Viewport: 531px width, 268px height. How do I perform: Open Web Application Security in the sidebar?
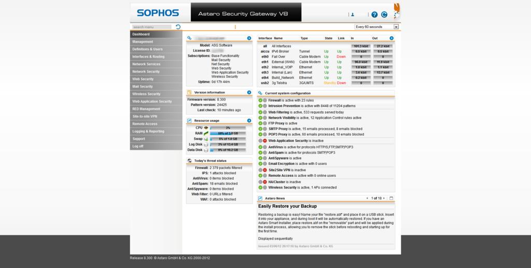[156, 101]
